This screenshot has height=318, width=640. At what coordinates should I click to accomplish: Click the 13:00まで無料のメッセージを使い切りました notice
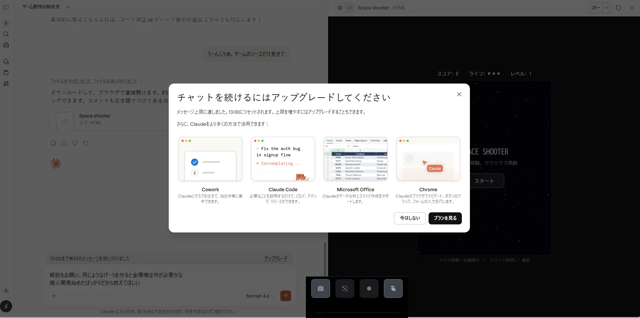[90, 259]
